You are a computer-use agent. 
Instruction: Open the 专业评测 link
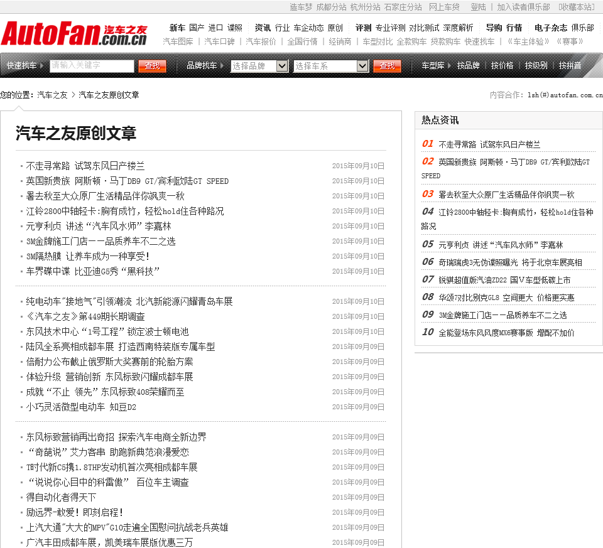[x=390, y=28]
